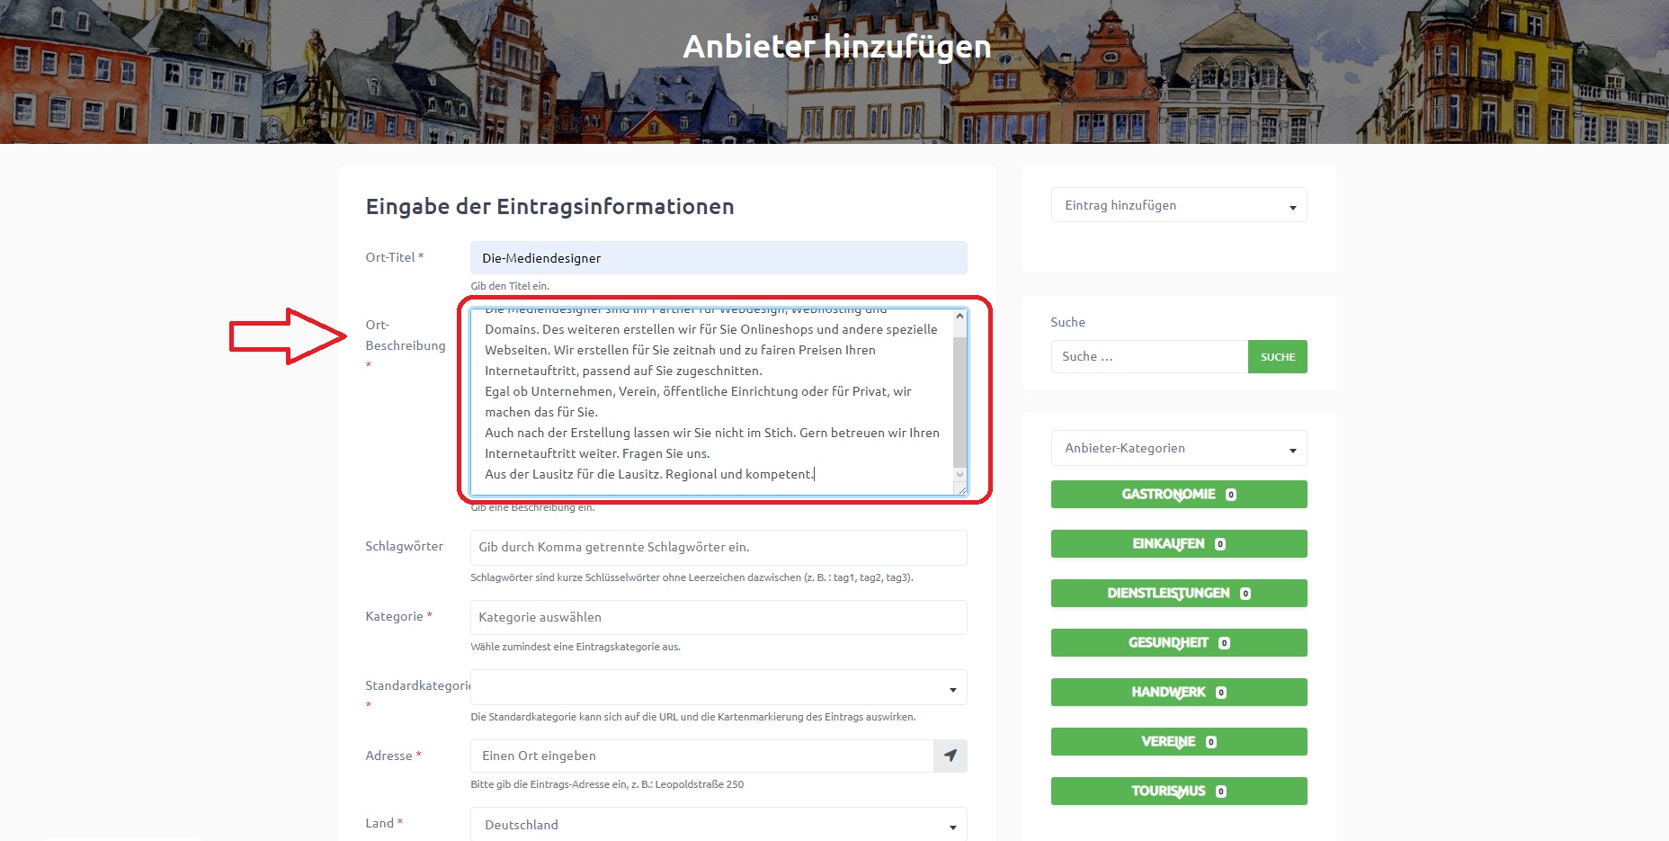Click the textarea resize handle corner

pyautogui.click(x=961, y=489)
